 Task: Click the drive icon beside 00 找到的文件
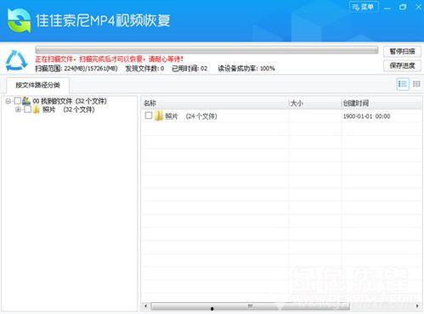point(26,101)
